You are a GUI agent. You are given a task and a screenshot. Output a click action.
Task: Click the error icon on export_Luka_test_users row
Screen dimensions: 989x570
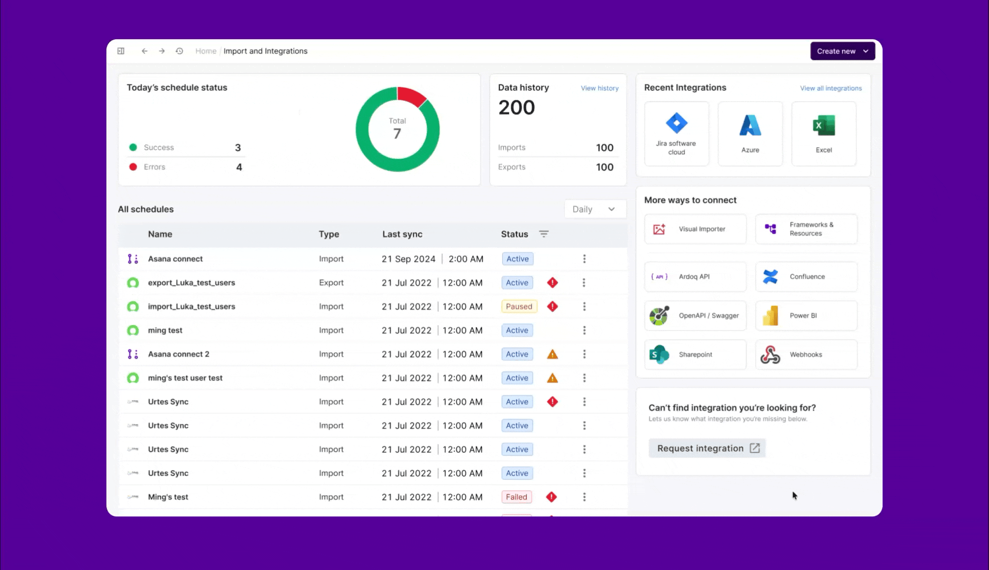click(x=552, y=283)
